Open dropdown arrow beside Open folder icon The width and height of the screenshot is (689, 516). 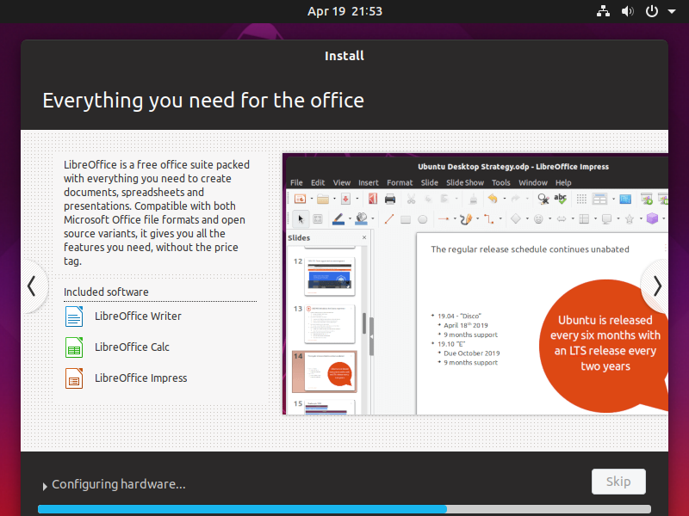(334, 200)
